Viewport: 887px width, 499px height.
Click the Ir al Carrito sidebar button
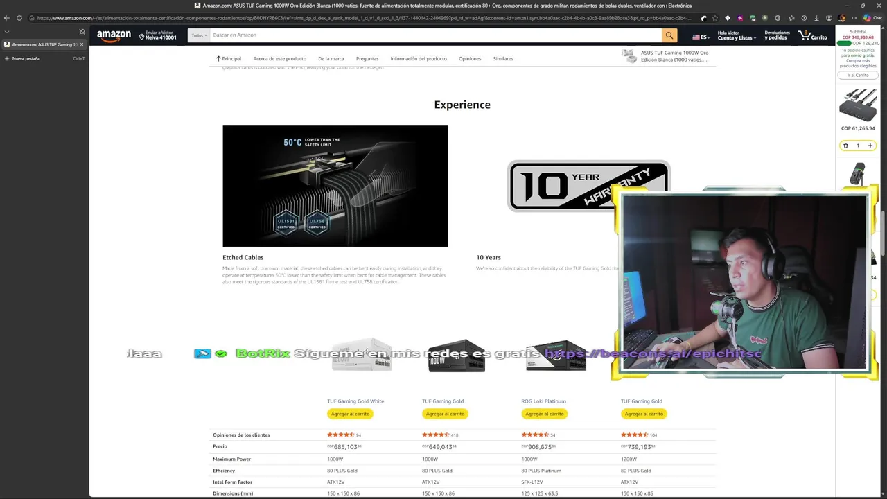coord(858,75)
